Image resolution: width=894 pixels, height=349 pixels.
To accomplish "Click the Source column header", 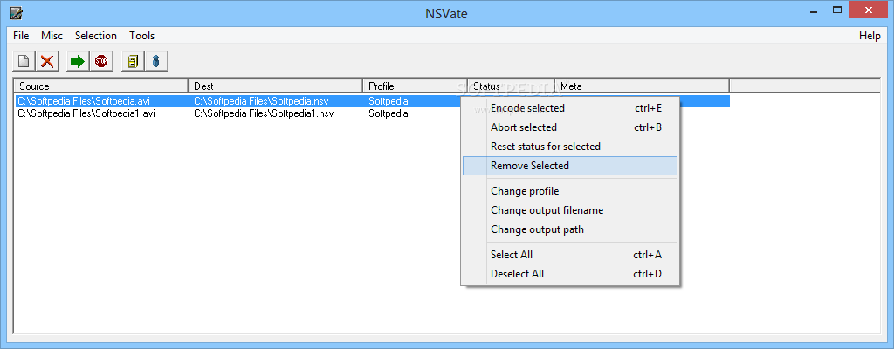I will tap(101, 86).
